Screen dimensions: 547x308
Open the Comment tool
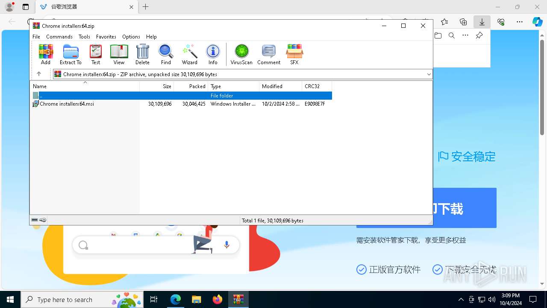tap(269, 54)
